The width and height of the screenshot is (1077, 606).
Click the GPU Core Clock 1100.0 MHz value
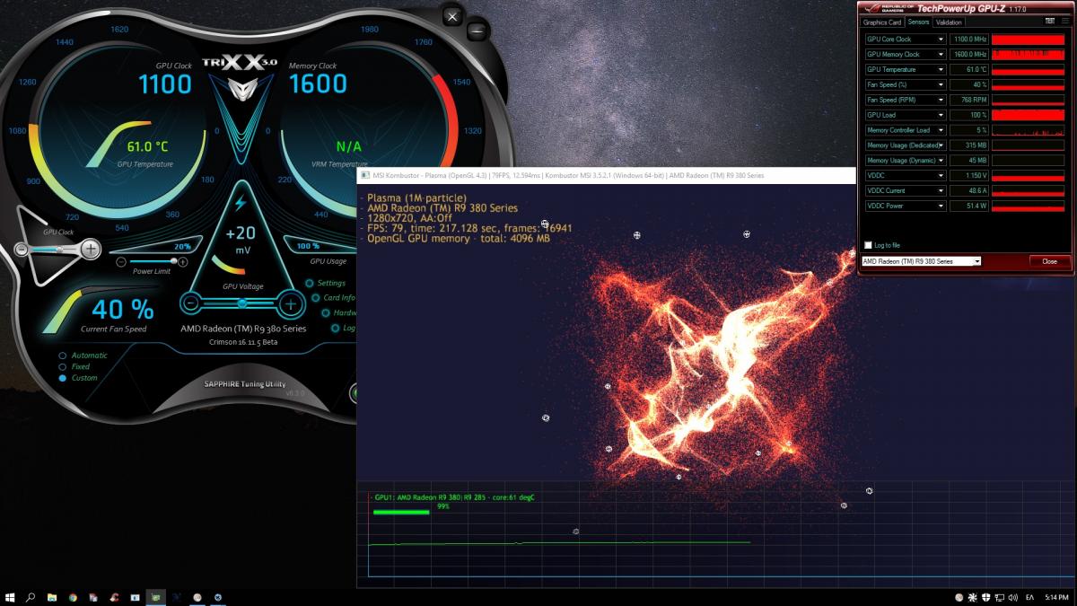click(969, 40)
